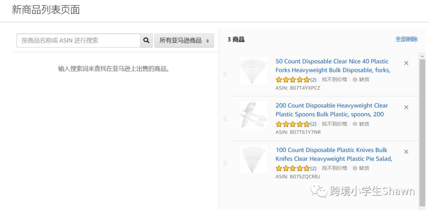
Task: Click drag handle of spoons product
Action: point(225,119)
